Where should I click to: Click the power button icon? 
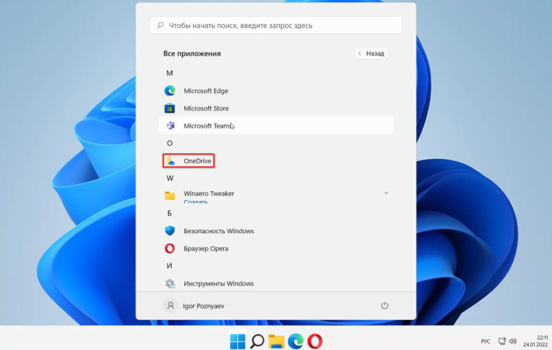pos(384,305)
